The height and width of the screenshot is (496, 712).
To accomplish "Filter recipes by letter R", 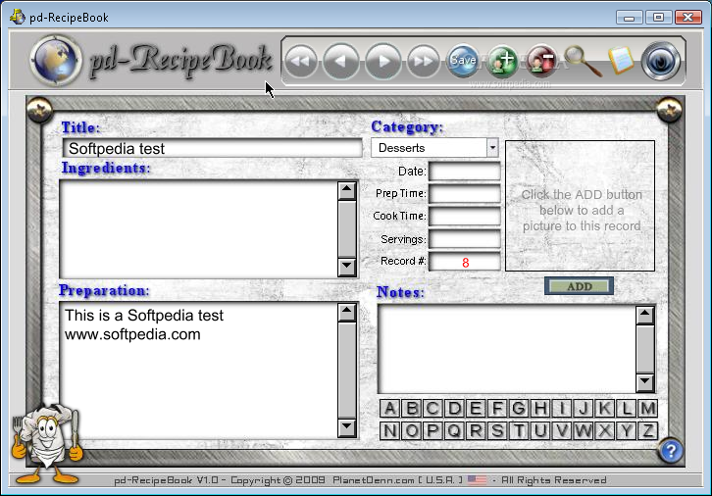I will tap(476, 430).
